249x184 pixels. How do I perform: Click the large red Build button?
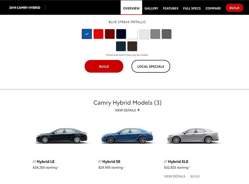(104, 66)
